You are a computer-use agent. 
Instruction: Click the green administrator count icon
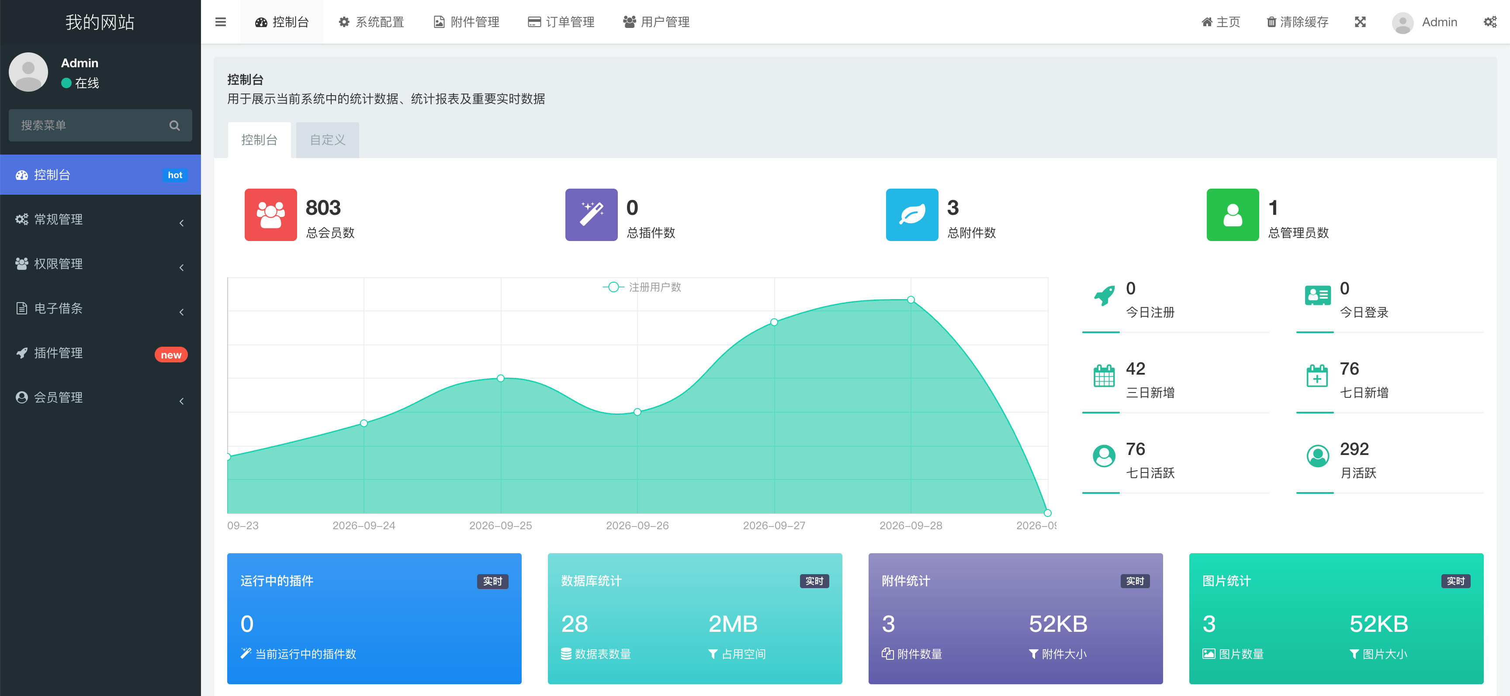[1233, 214]
